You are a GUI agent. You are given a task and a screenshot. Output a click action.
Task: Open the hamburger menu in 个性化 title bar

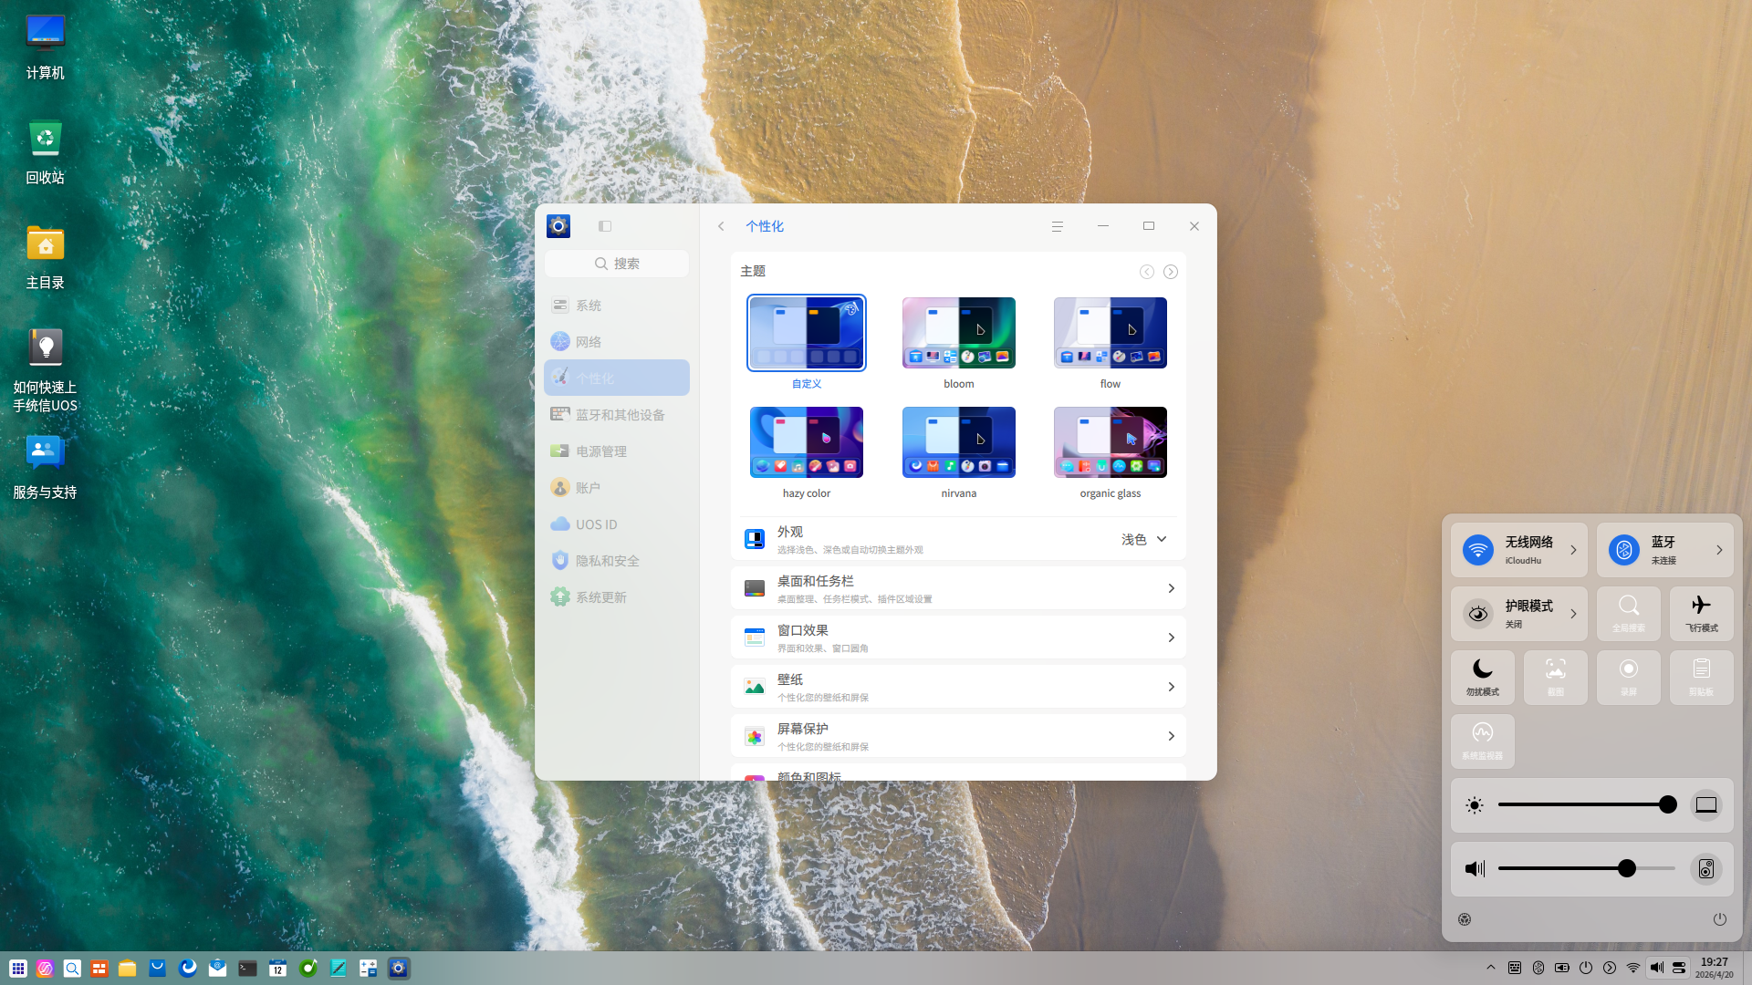coord(1058,226)
